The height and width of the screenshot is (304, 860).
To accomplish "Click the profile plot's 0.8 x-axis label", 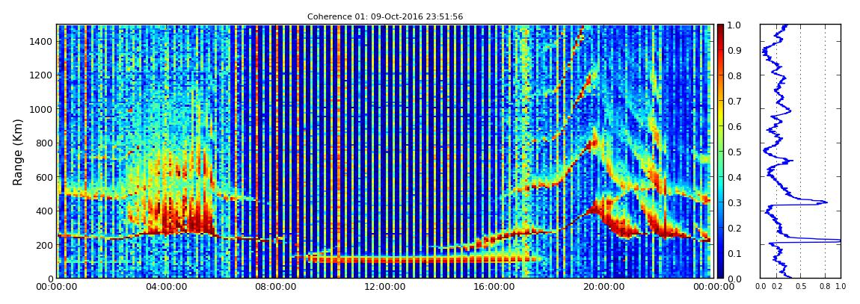I will click(825, 287).
